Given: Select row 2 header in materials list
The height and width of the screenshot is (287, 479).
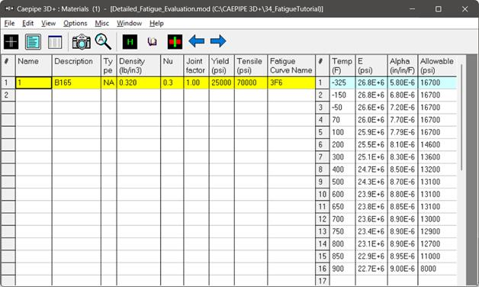Looking at the screenshot, I should [8, 95].
